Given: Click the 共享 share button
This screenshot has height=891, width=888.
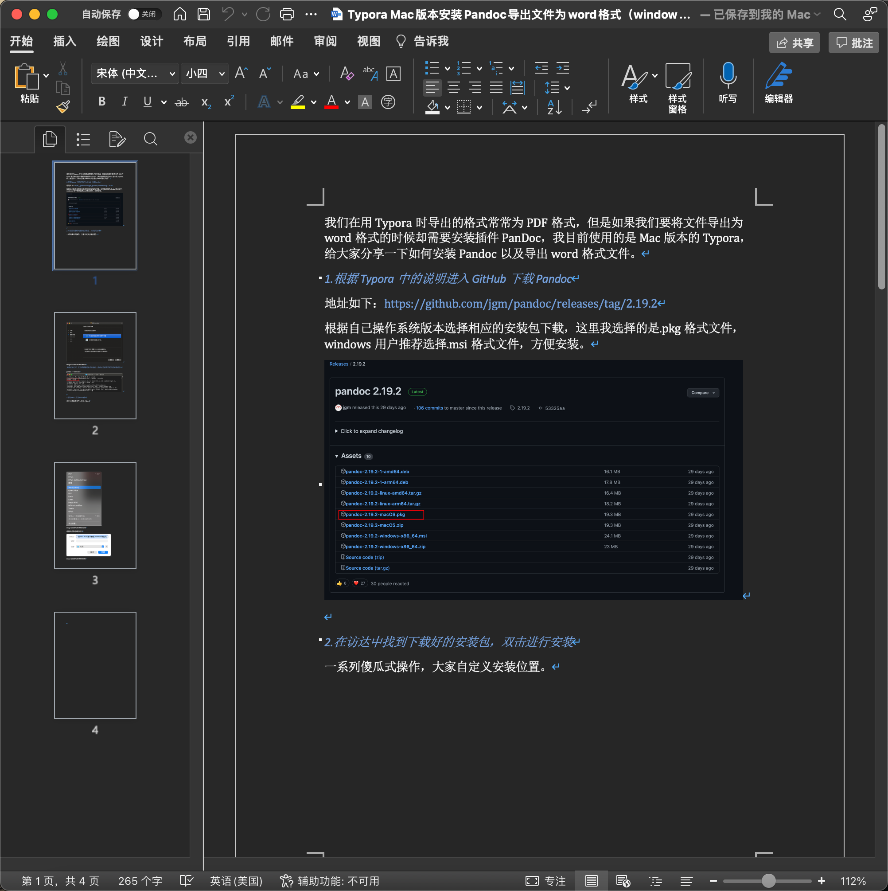Looking at the screenshot, I should [795, 43].
